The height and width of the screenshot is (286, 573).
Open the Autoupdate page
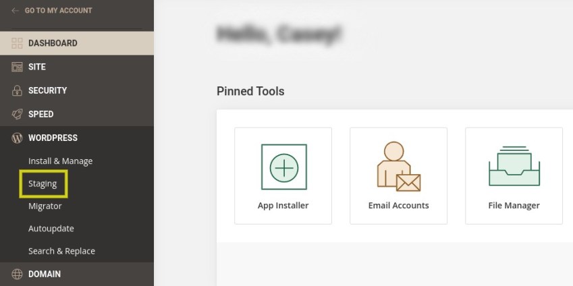pos(51,229)
